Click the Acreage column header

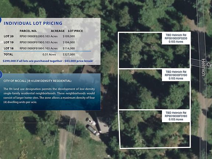57,31
